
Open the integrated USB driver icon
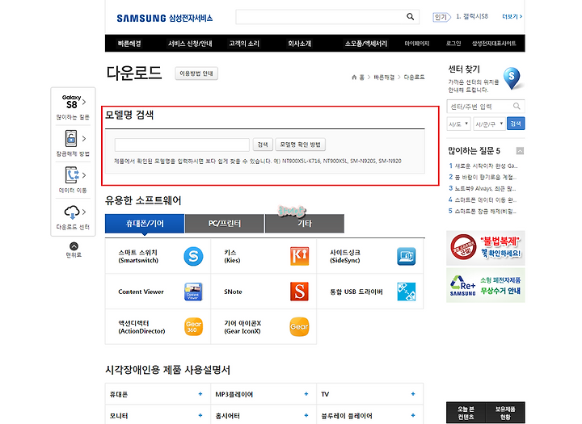407,292
